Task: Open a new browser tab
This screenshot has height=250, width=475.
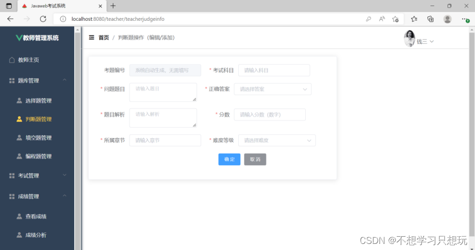Action: [113, 6]
